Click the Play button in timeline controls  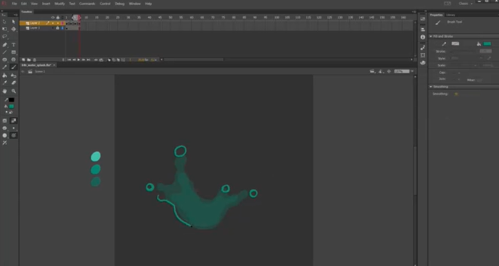point(79,60)
